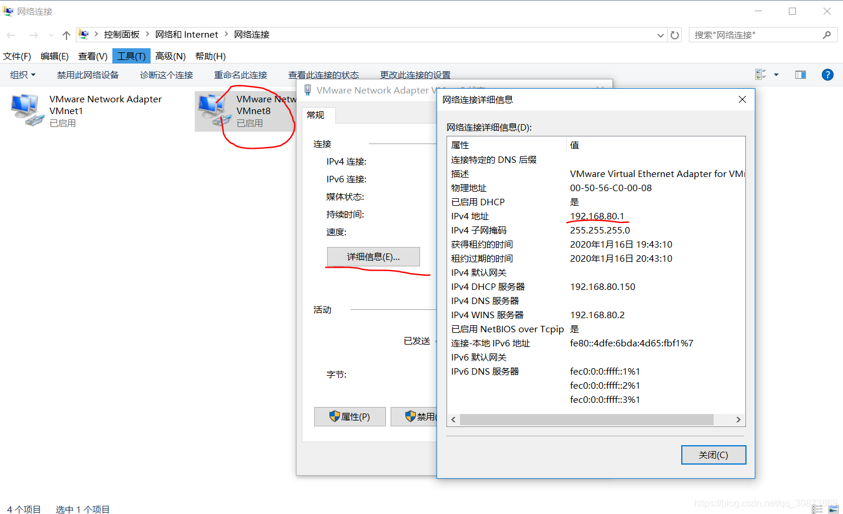Select the IPv6 address fe80::4dfe:6bda:4d65:fbf1%7

point(631,343)
